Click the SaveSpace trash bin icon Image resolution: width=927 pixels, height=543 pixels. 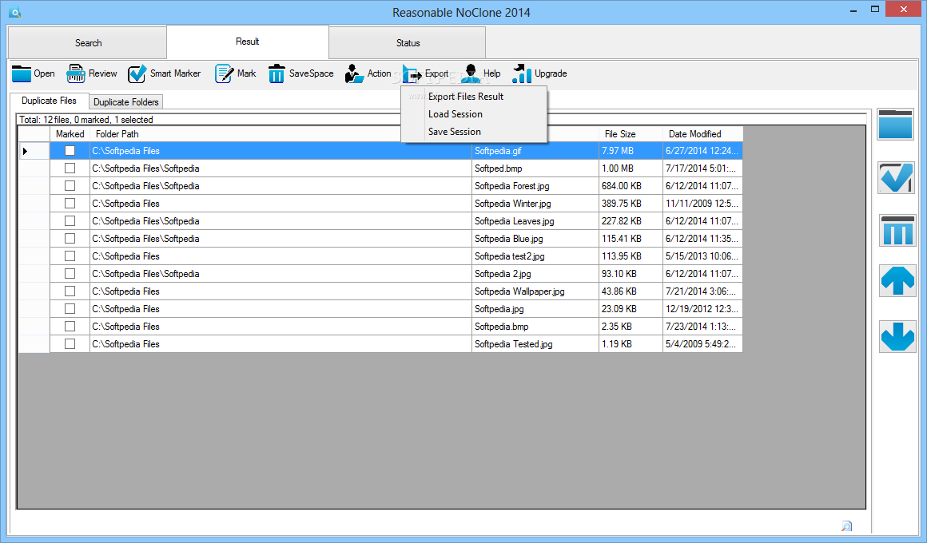(x=276, y=73)
